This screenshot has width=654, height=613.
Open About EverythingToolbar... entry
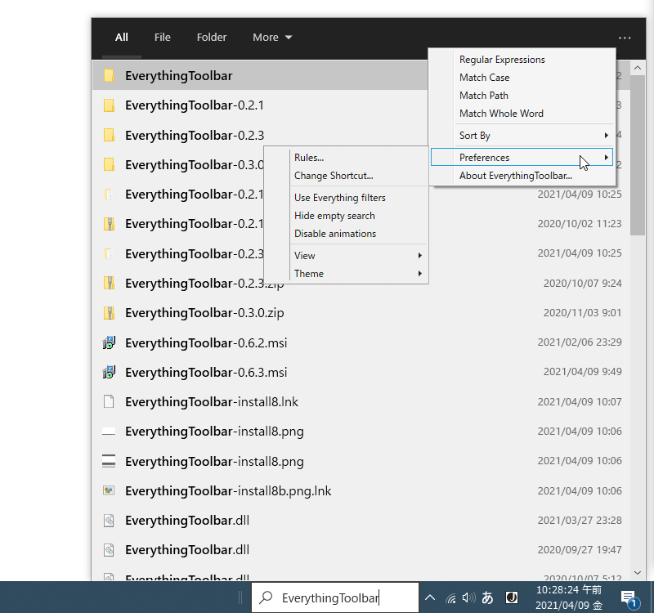pos(523,176)
